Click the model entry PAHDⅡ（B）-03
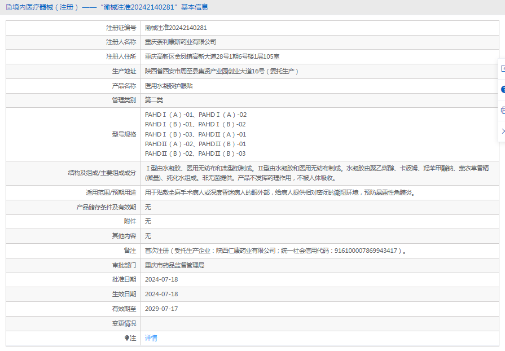Screen dimensions: 505x351 tap(222, 153)
